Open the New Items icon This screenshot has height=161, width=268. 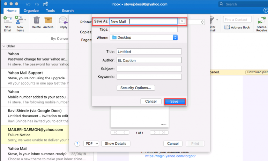[x=19, y=20]
